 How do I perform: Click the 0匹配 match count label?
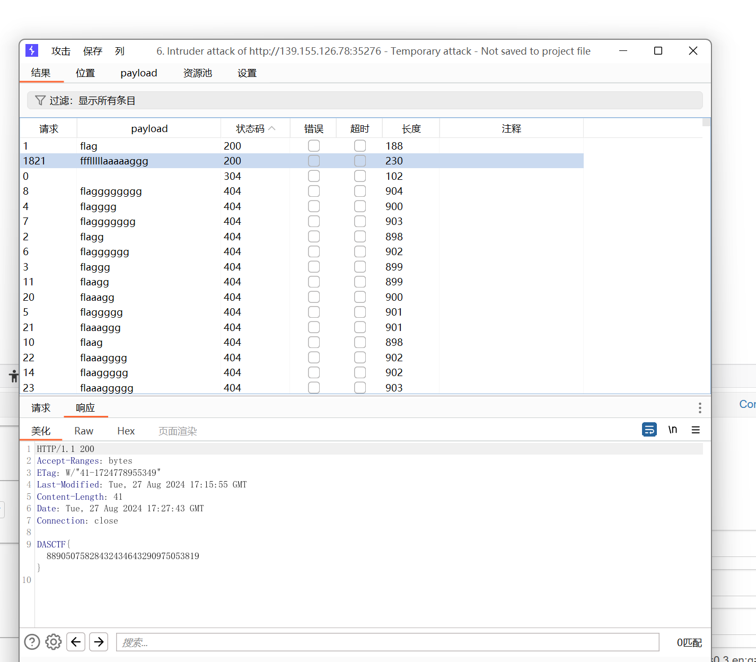(x=689, y=642)
